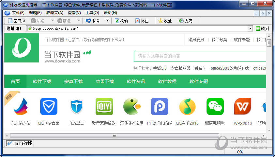Click the scroll up arrow

[269, 36]
